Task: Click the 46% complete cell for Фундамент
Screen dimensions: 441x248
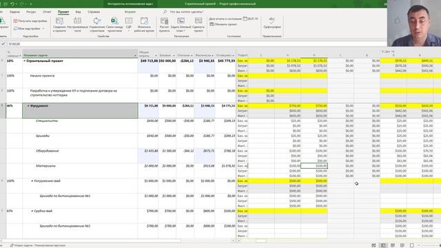Action: (14, 110)
